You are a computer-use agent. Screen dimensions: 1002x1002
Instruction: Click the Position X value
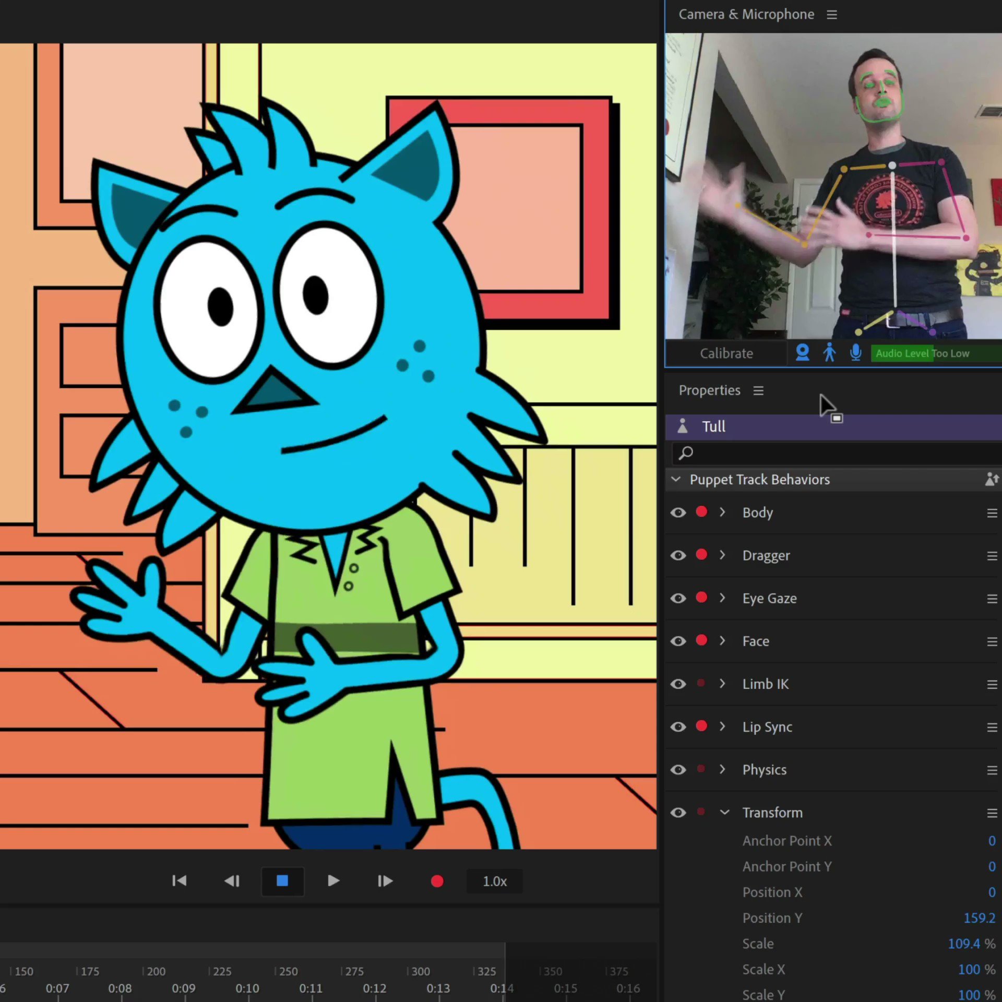992,892
